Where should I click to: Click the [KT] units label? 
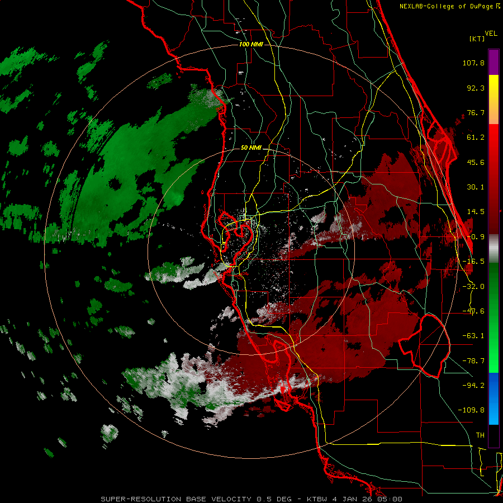pos(477,39)
